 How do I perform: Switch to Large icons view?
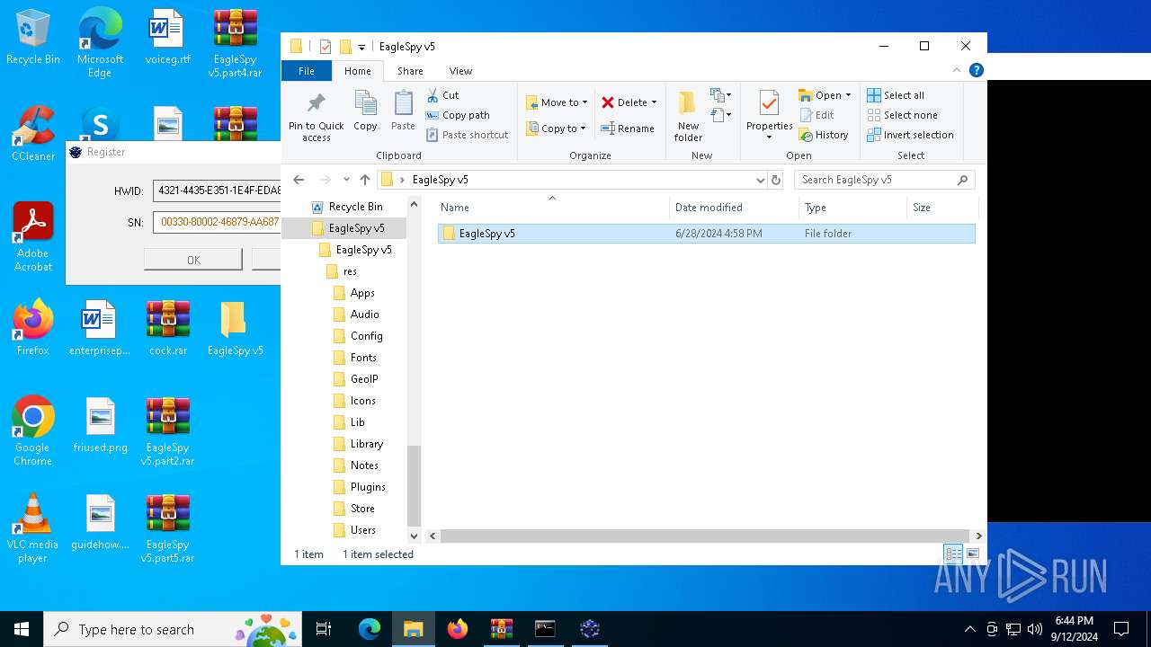(972, 554)
